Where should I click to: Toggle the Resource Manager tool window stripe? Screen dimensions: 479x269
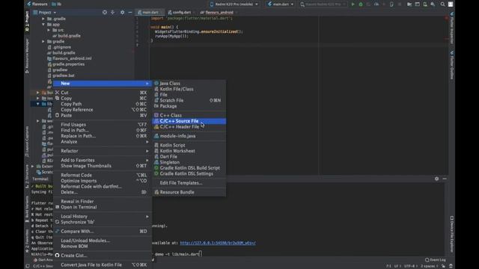tap(27, 56)
